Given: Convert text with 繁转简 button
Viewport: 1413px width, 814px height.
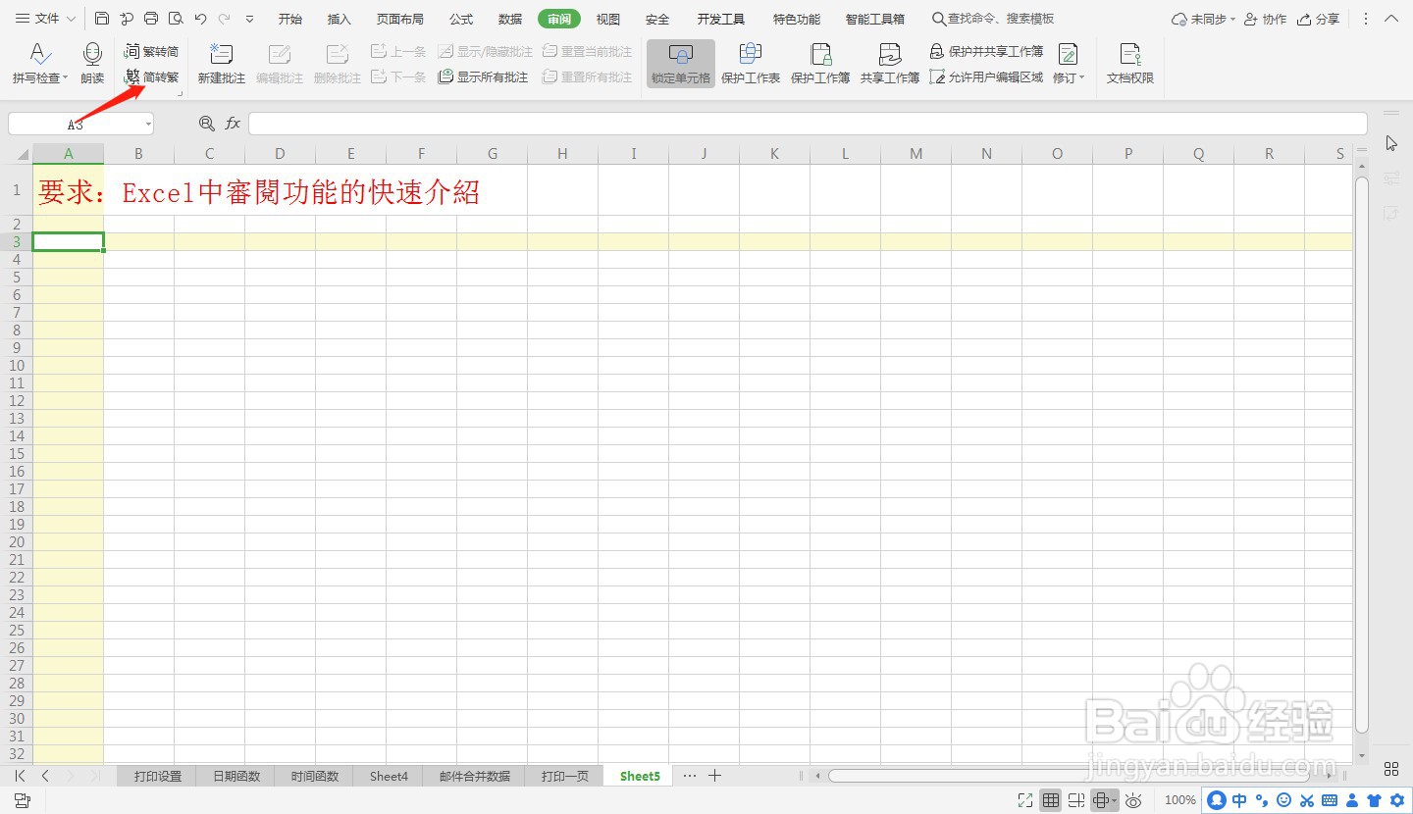Looking at the screenshot, I should [152, 51].
